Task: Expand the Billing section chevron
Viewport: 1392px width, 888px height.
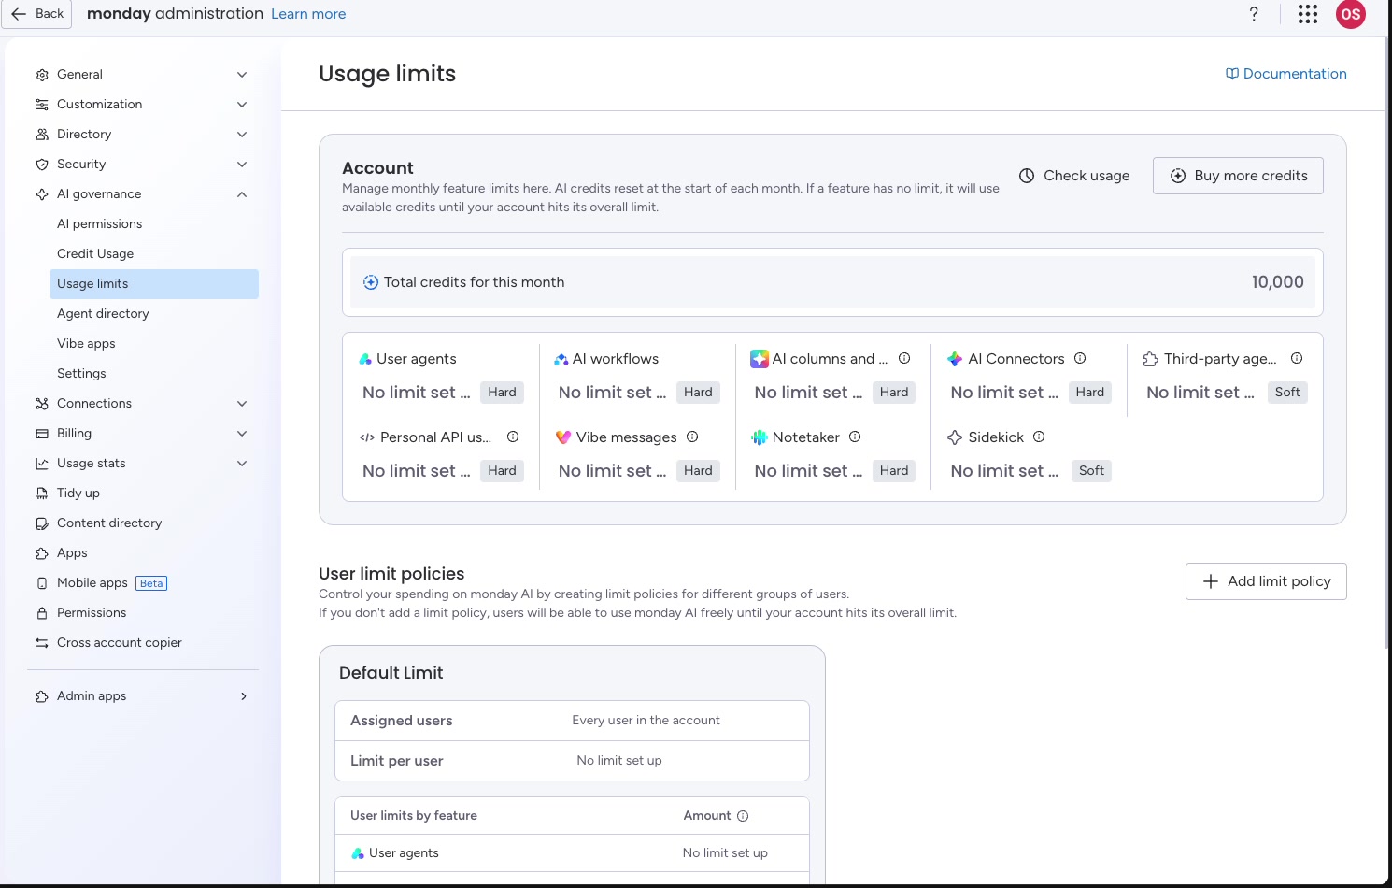Action: [242, 434]
